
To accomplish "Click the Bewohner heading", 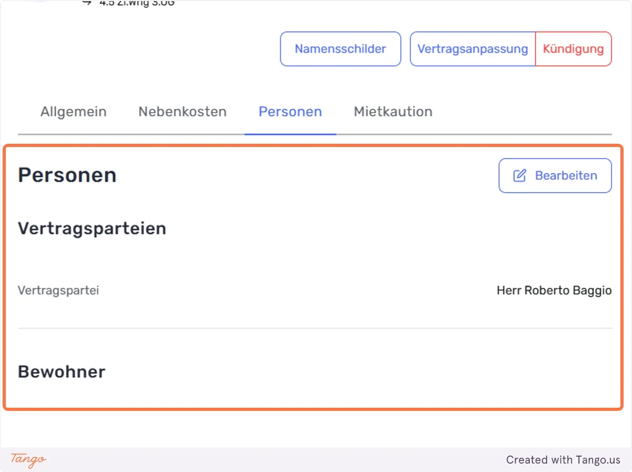I will 62,372.
